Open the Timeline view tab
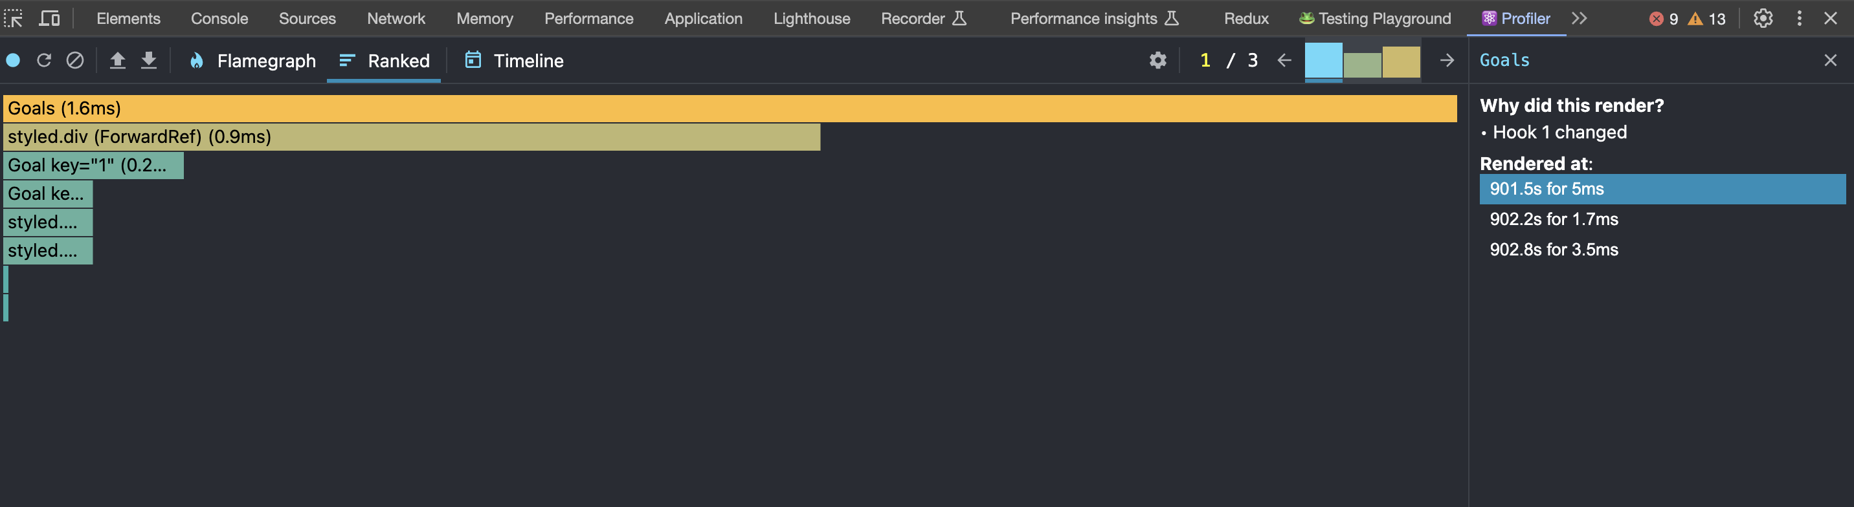This screenshot has width=1854, height=507. click(x=515, y=61)
